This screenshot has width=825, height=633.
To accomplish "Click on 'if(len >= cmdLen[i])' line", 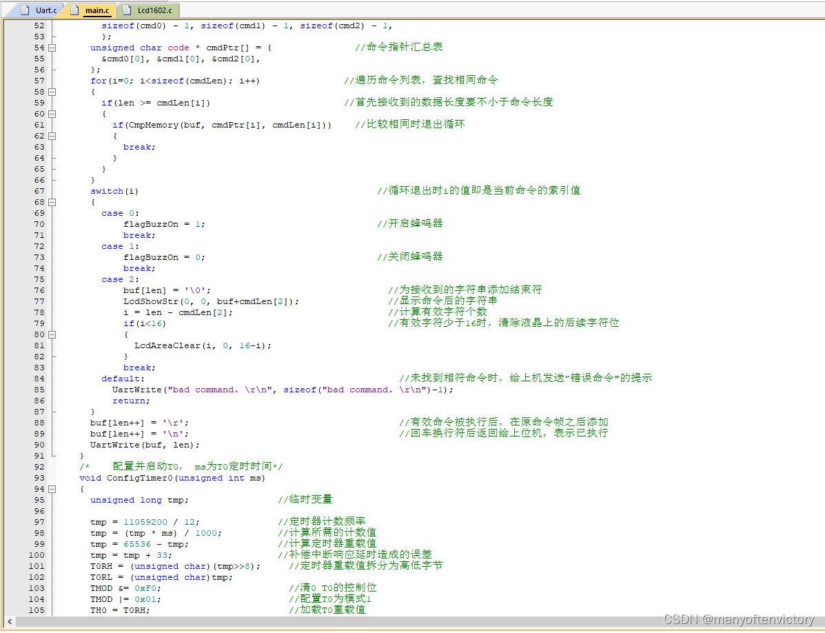I will [156, 103].
